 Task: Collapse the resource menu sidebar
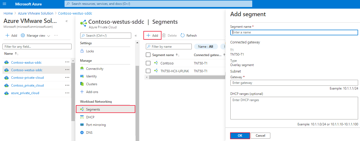[x=136, y=36]
